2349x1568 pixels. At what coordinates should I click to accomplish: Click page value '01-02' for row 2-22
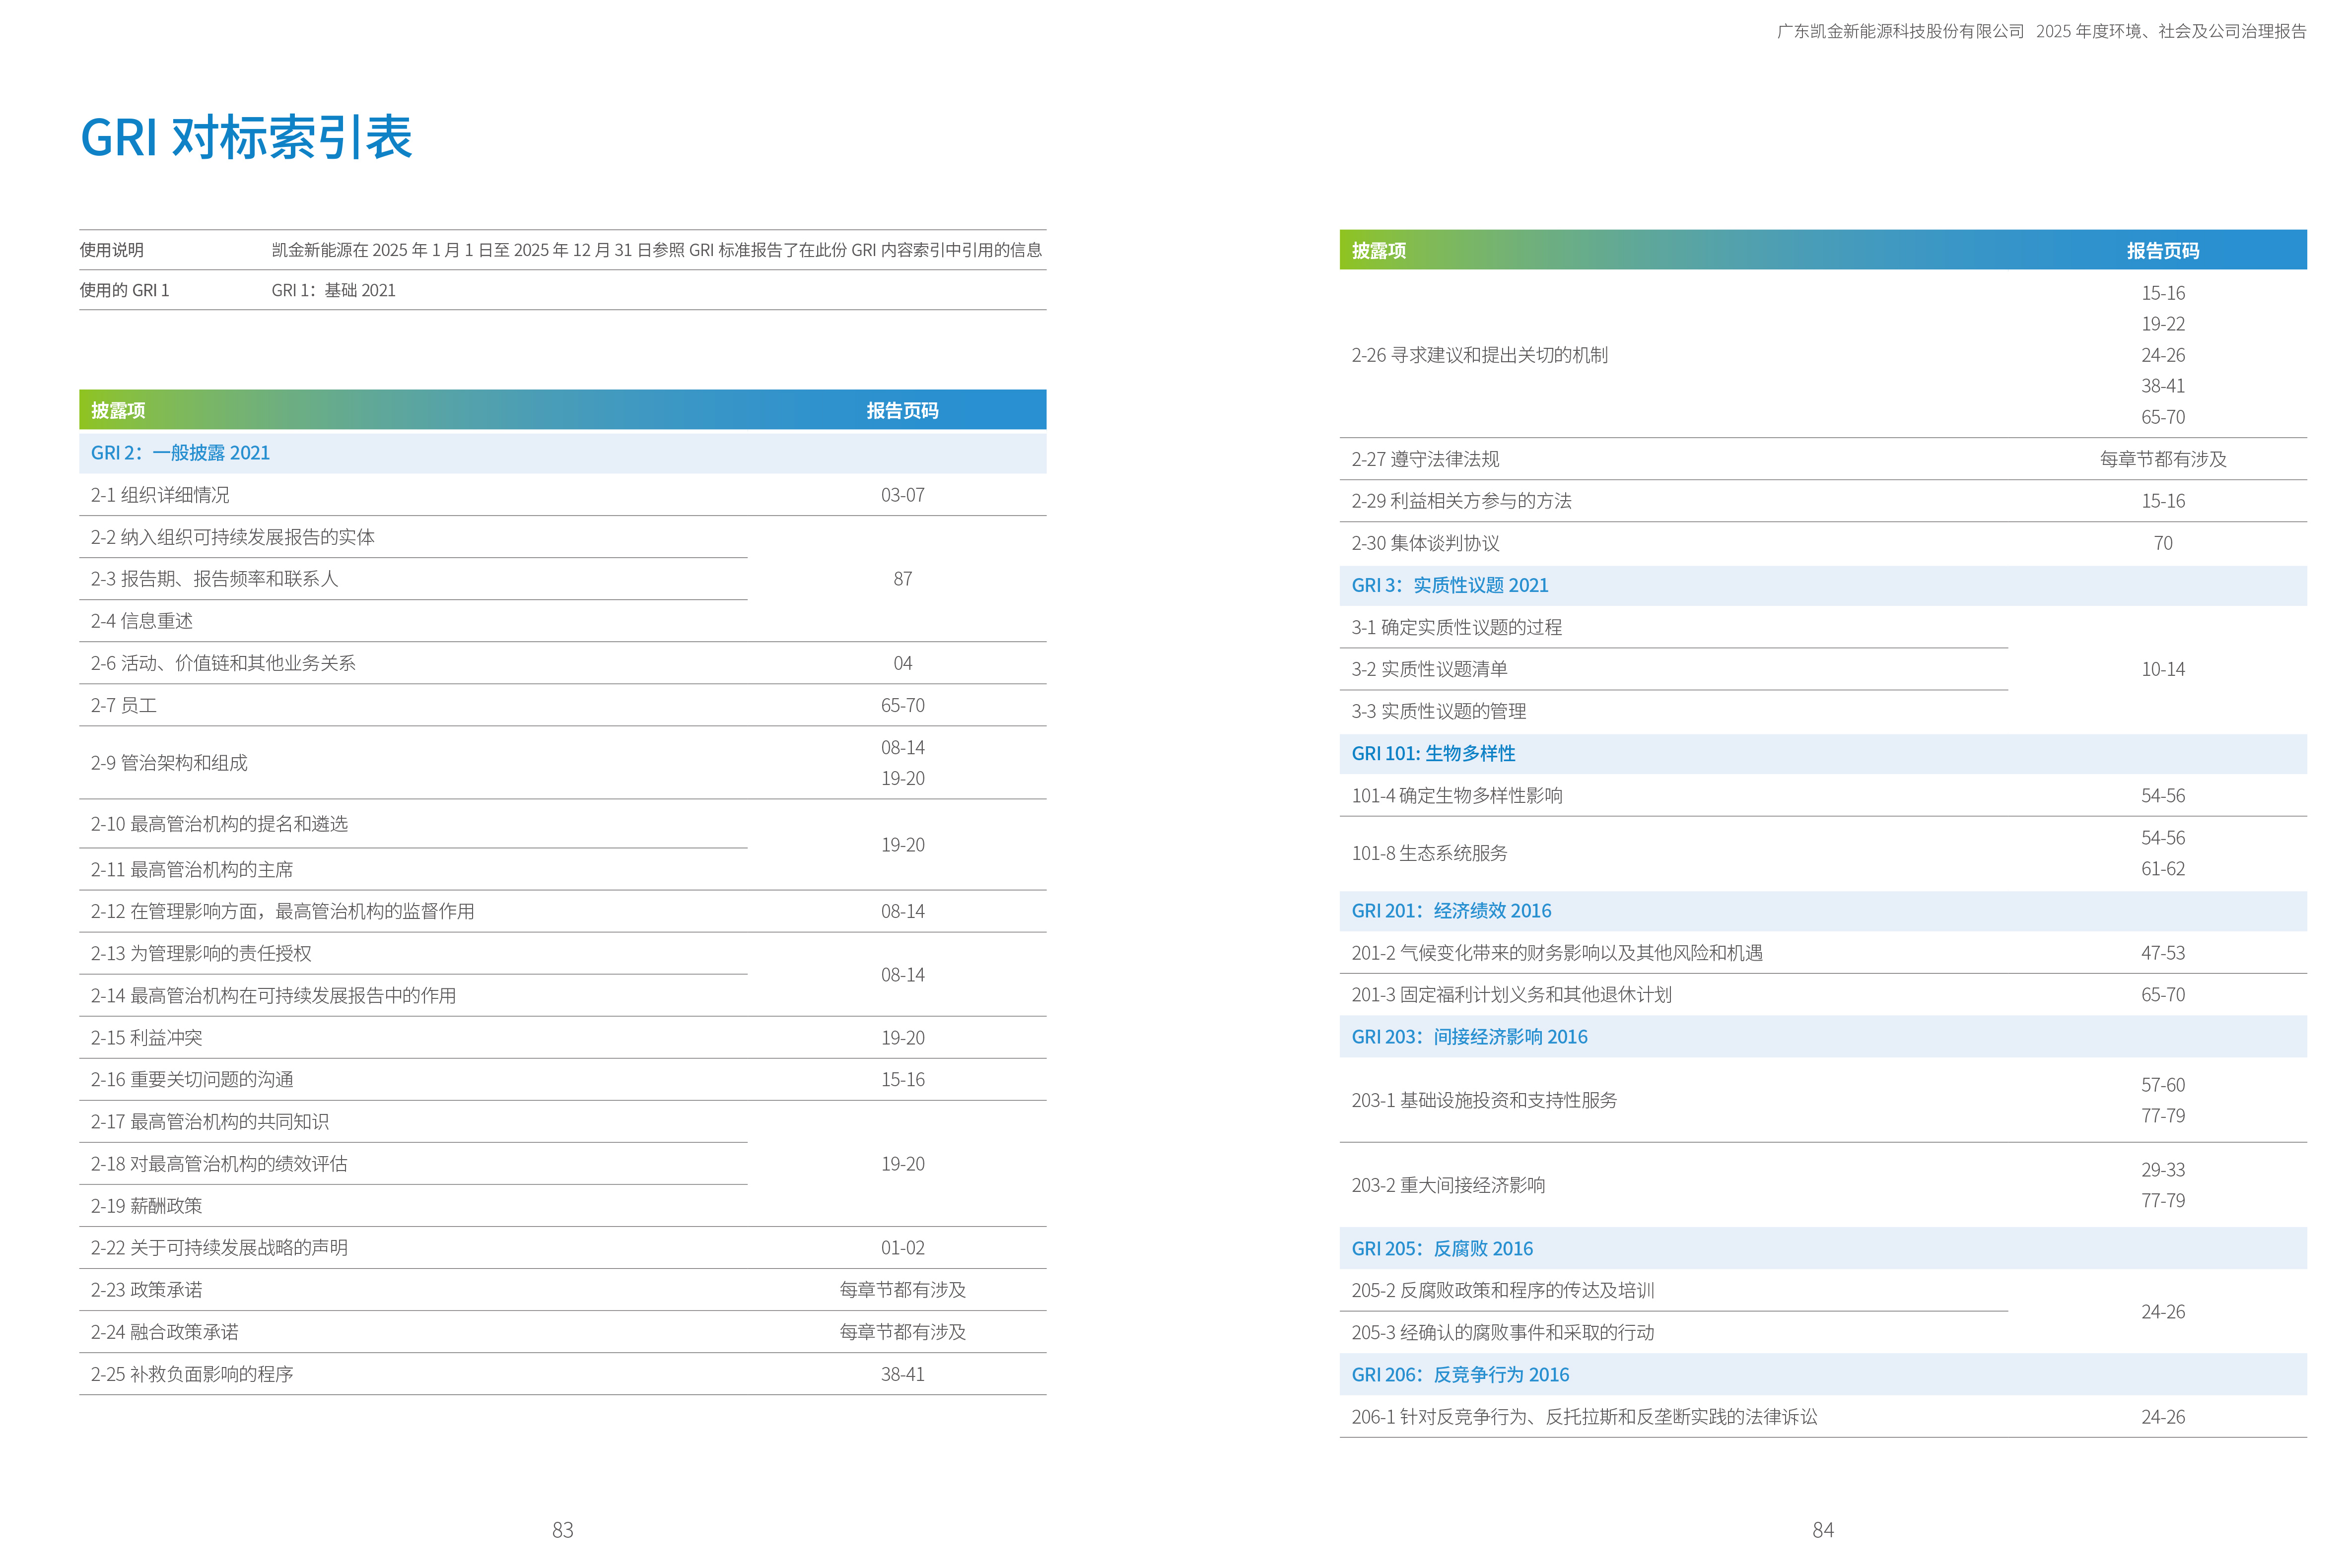click(x=902, y=1248)
